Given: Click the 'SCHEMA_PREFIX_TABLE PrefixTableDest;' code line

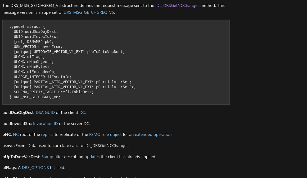Looking at the screenshot, I should click(x=54, y=92).
